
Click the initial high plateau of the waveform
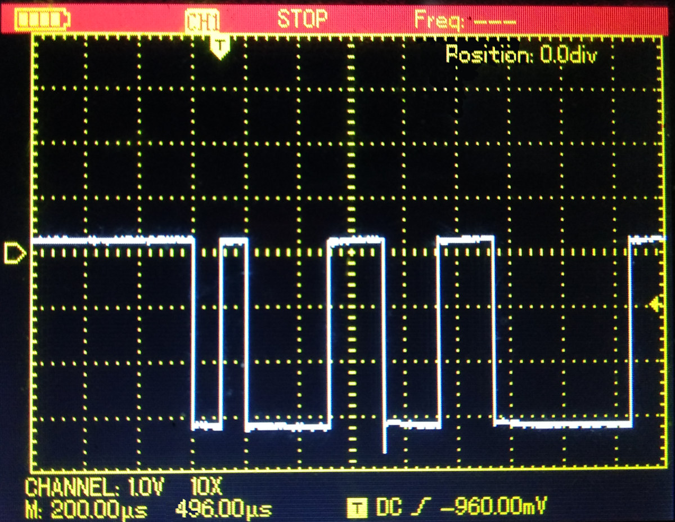pos(112,240)
